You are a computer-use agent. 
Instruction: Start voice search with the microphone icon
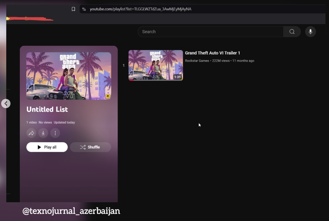(310, 32)
